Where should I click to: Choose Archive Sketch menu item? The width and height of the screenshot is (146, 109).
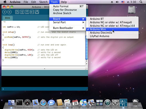pyautogui.click(x=68, y=13)
